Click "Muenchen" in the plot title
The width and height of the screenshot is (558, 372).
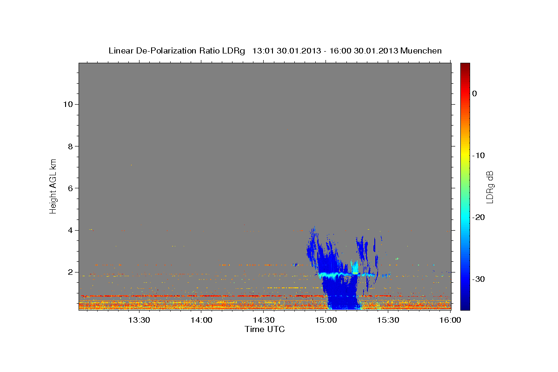point(421,51)
